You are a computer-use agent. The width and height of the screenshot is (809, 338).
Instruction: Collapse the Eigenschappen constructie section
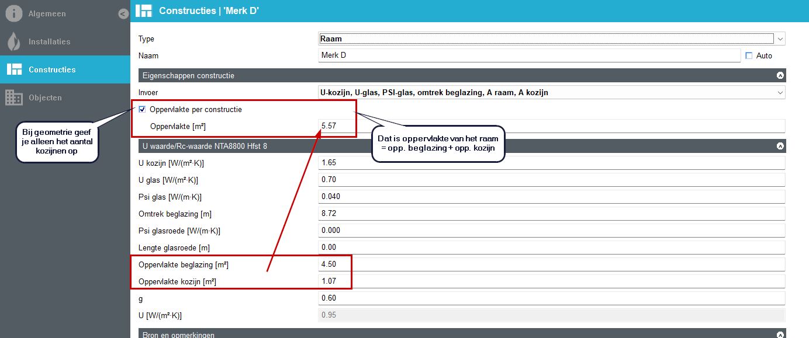tap(779, 76)
